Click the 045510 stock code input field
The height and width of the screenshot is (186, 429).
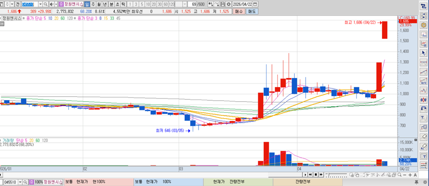(30, 5)
